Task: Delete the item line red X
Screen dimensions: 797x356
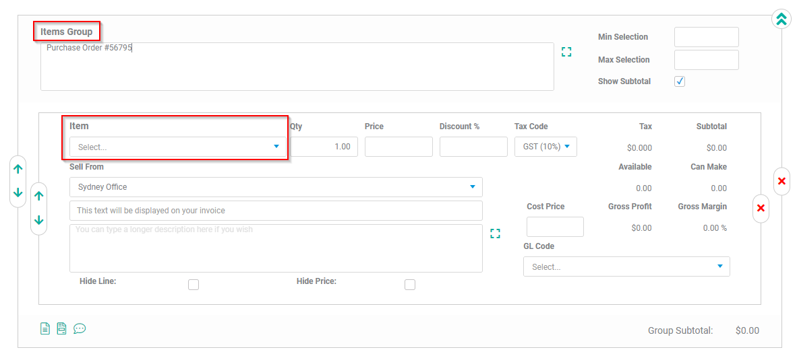Action: tap(761, 208)
